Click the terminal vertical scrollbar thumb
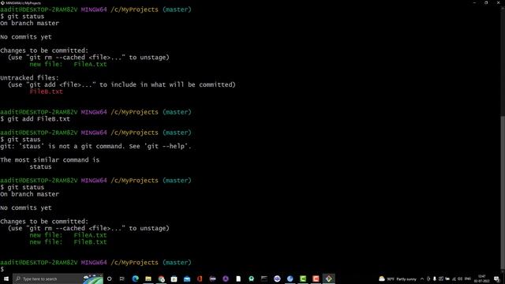The width and height of the screenshot is (505, 284). tap(503, 192)
